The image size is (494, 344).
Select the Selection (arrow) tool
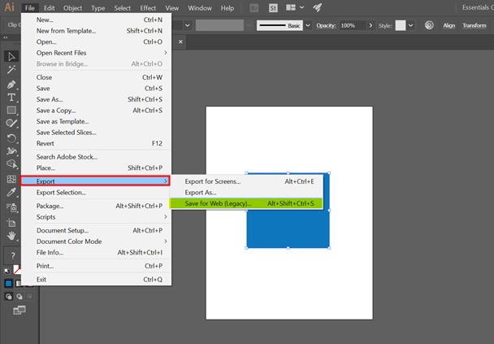[11, 56]
